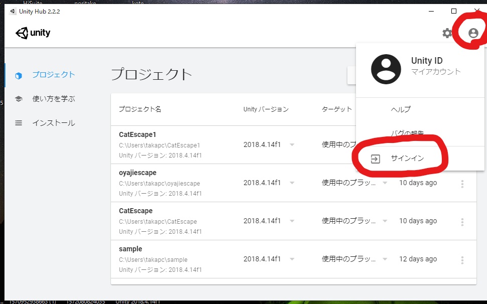Image resolution: width=487 pixels, height=304 pixels.
Task: Click the sign-in arrow icon
Action: (x=375, y=159)
